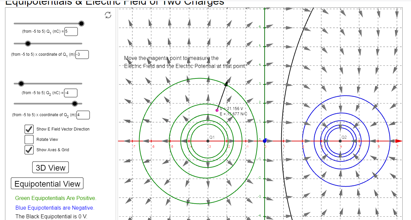Click the Q2 charge slider handle
411x220 pixels.
[21, 83]
